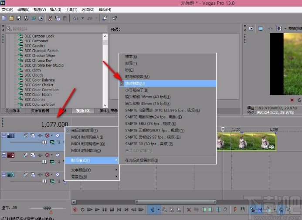Image resolution: width=302 pixels, height=220 pixels.
Task: Adjust the track 2 level slider
Action: tap(44, 162)
